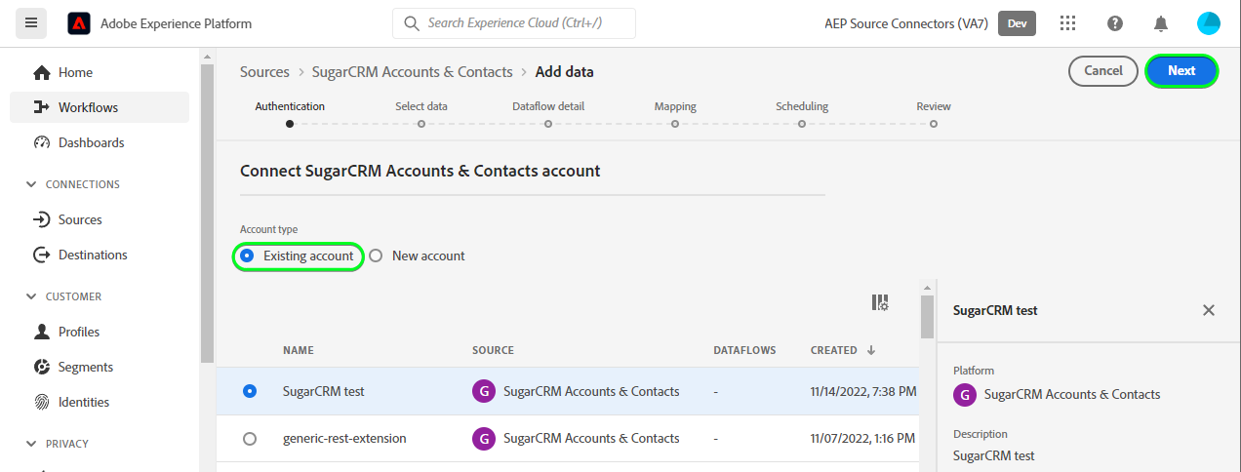Click the Search Experience Cloud field
This screenshot has height=472, width=1241.
click(514, 23)
